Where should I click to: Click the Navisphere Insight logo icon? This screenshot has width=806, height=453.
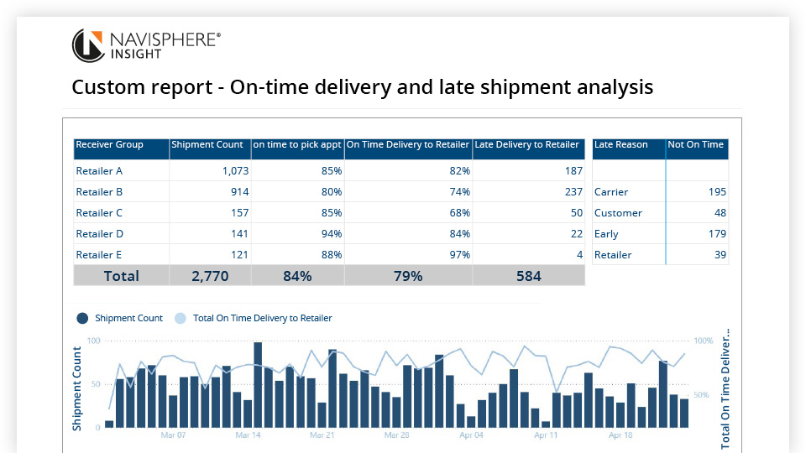tap(87, 45)
